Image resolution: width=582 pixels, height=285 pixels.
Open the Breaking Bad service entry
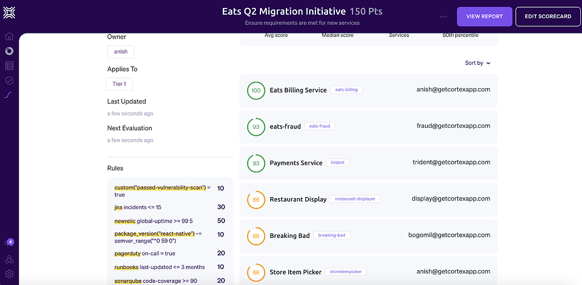click(x=368, y=236)
